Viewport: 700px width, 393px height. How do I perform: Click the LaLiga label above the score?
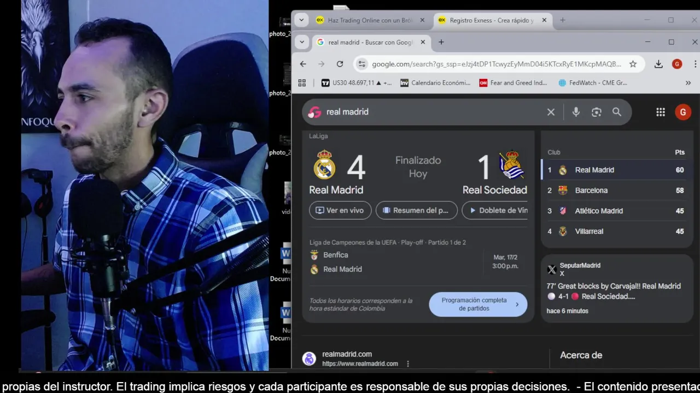pos(318,136)
